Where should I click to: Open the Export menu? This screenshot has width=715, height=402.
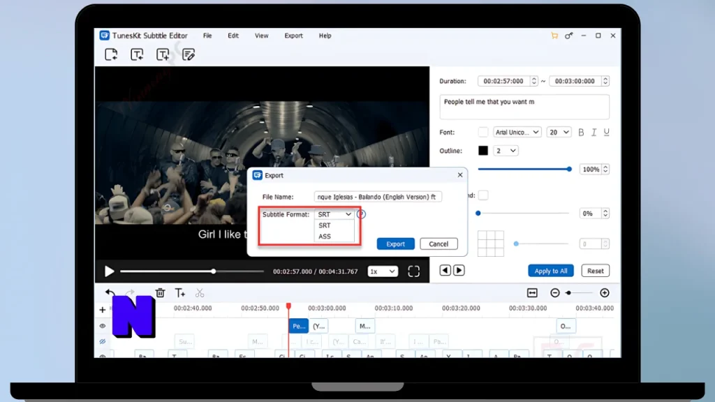[293, 36]
